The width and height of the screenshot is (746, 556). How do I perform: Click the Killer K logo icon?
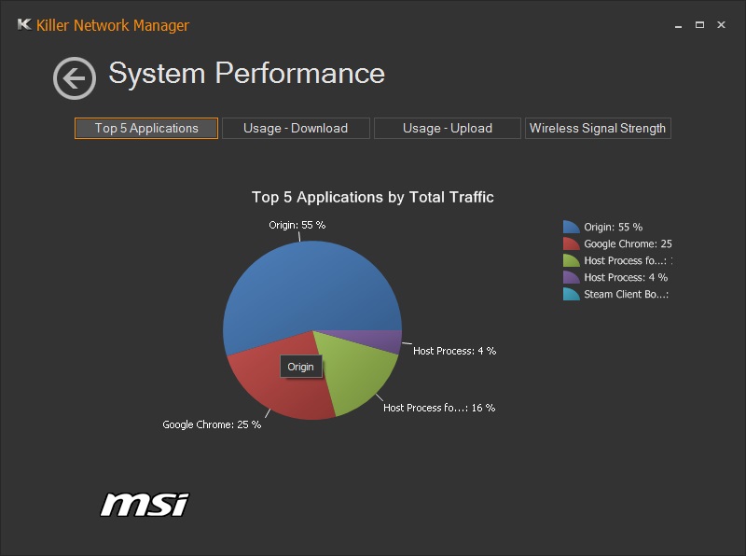24,24
